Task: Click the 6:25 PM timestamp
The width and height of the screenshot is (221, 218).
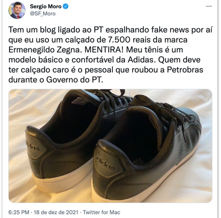Action: point(19,212)
